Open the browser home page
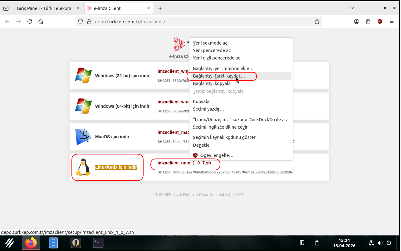 pos(41,21)
